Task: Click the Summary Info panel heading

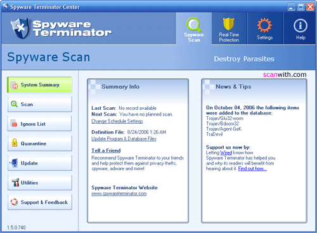Action: coord(120,86)
